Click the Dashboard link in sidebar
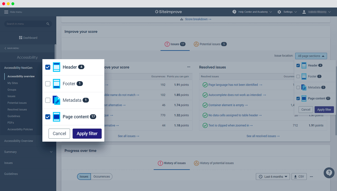This screenshot has width=337, height=191. pos(28,38)
